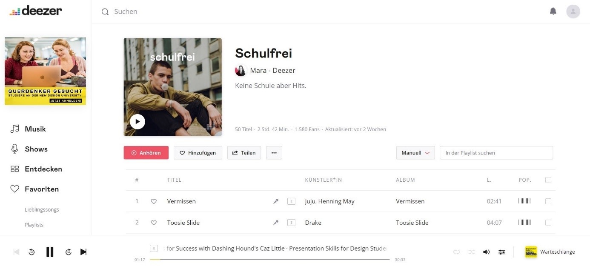Open Shows in the sidebar
The width and height of the screenshot is (590, 266).
[36, 149]
